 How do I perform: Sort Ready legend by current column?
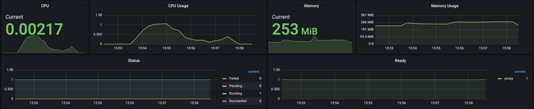tap(520, 72)
